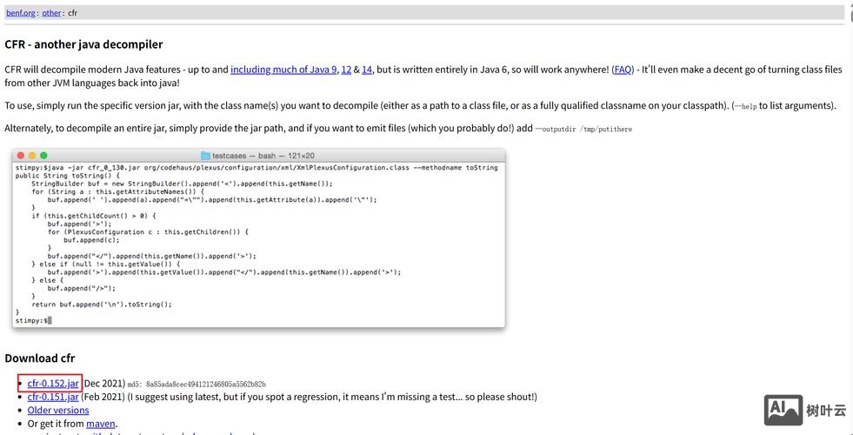The width and height of the screenshot is (853, 435).
Task: Open 'including much of Java 9' link
Action: (x=283, y=70)
